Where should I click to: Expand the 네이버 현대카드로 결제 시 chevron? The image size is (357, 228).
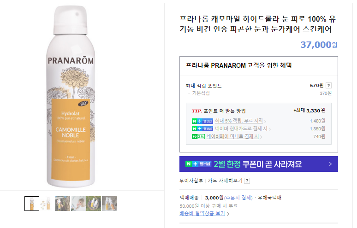(x=269, y=129)
